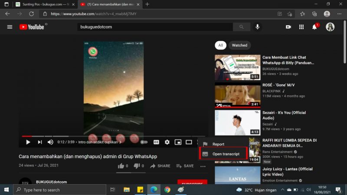Mute the video volume
Screen dimensions: 347x195
coord(50,142)
